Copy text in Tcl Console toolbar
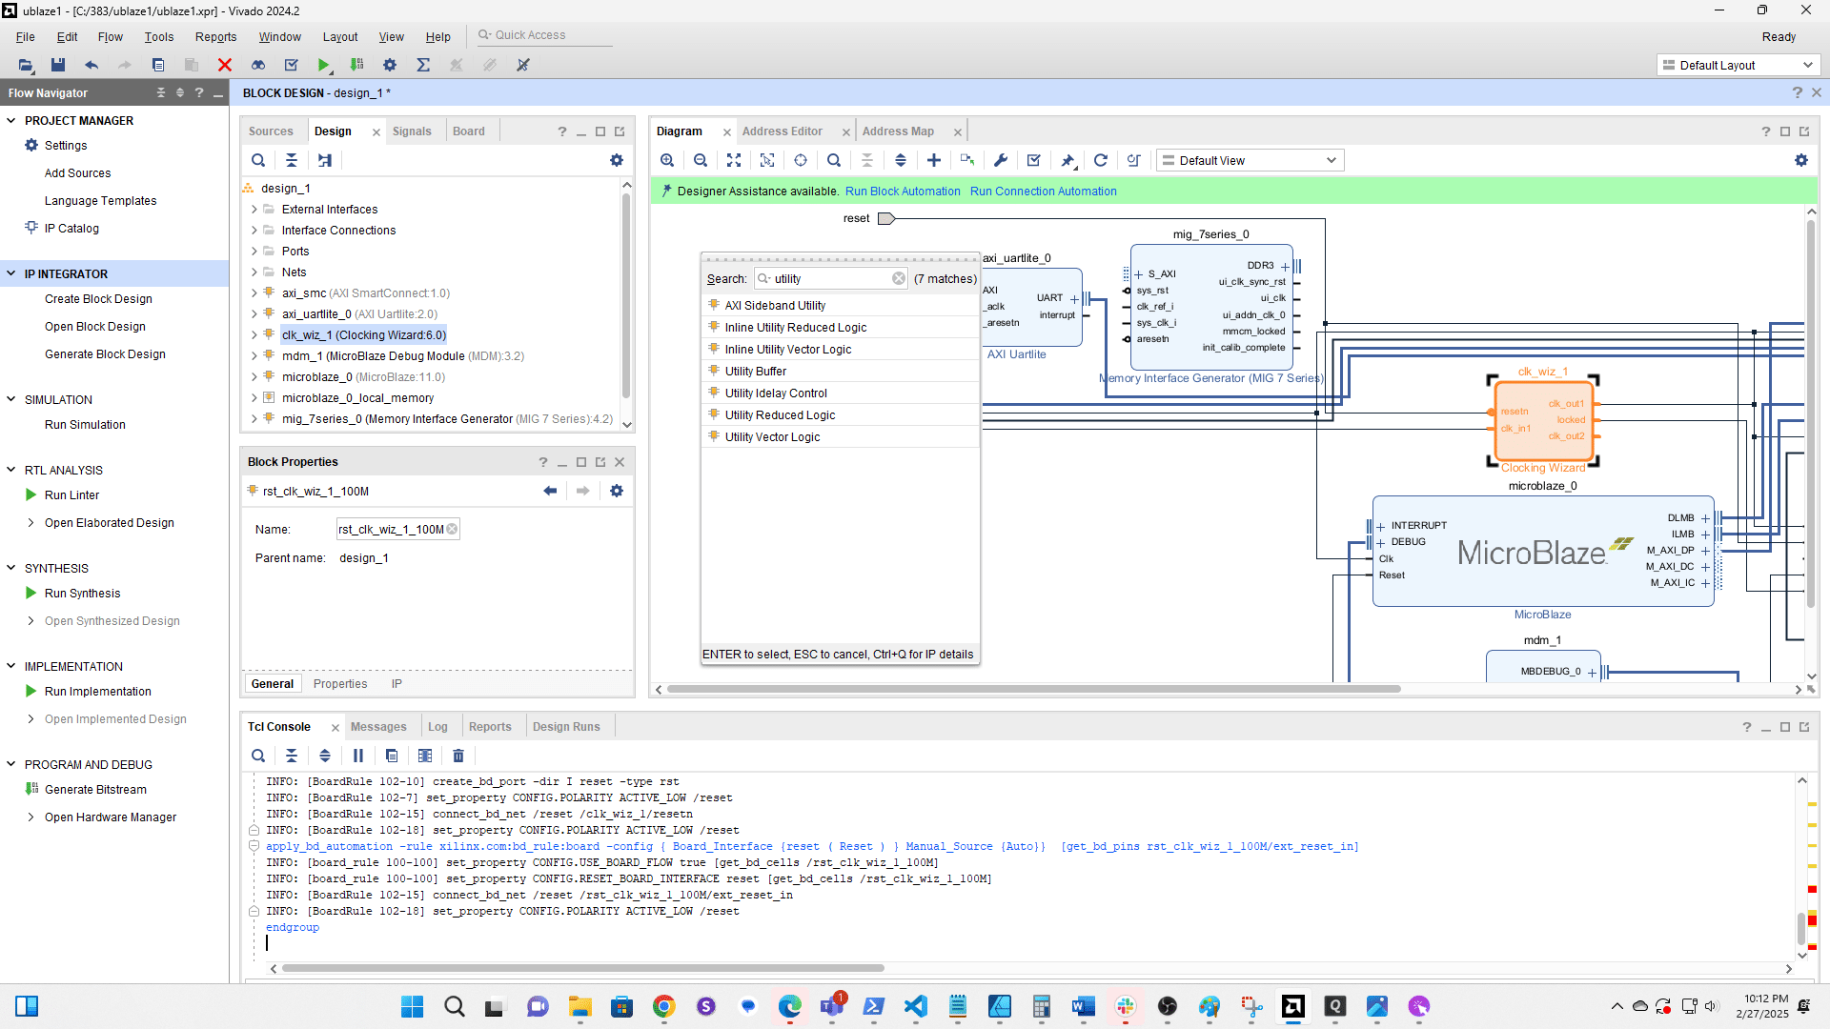The image size is (1830, 1029). (x=392, y=756)
